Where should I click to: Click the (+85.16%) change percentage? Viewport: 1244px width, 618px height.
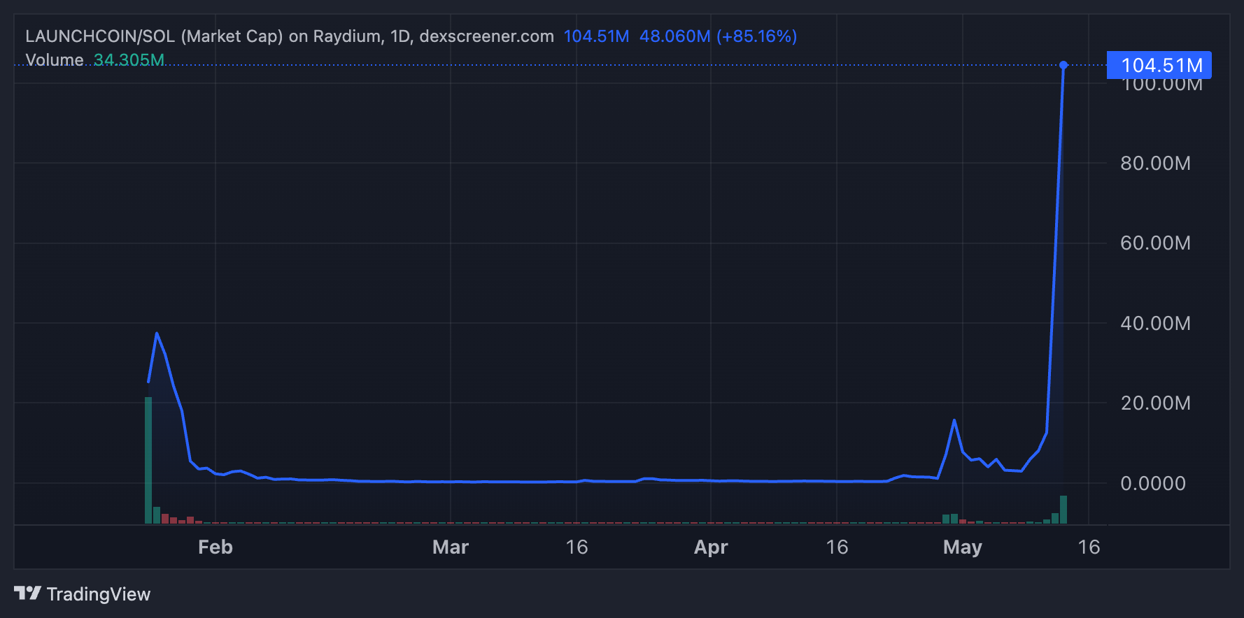pos(756,36)
